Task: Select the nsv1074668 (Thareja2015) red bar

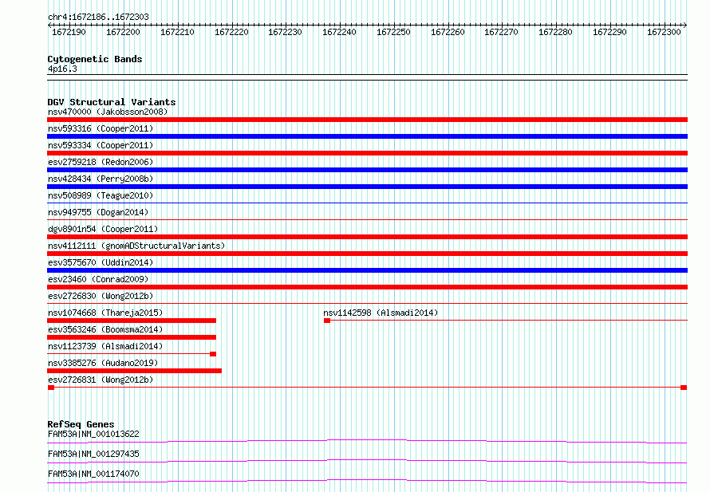Action: click(132, 321)
